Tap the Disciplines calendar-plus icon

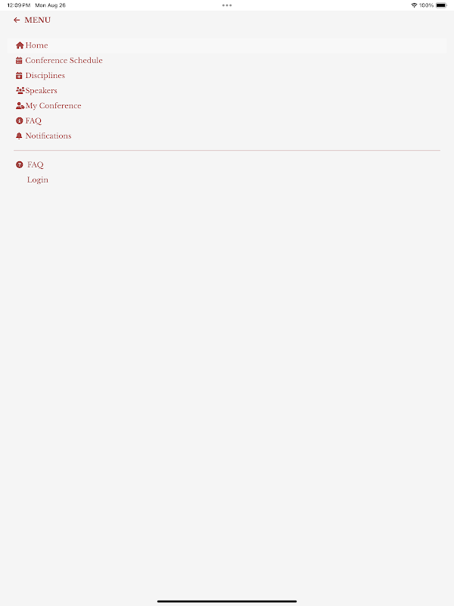[19, 75]
